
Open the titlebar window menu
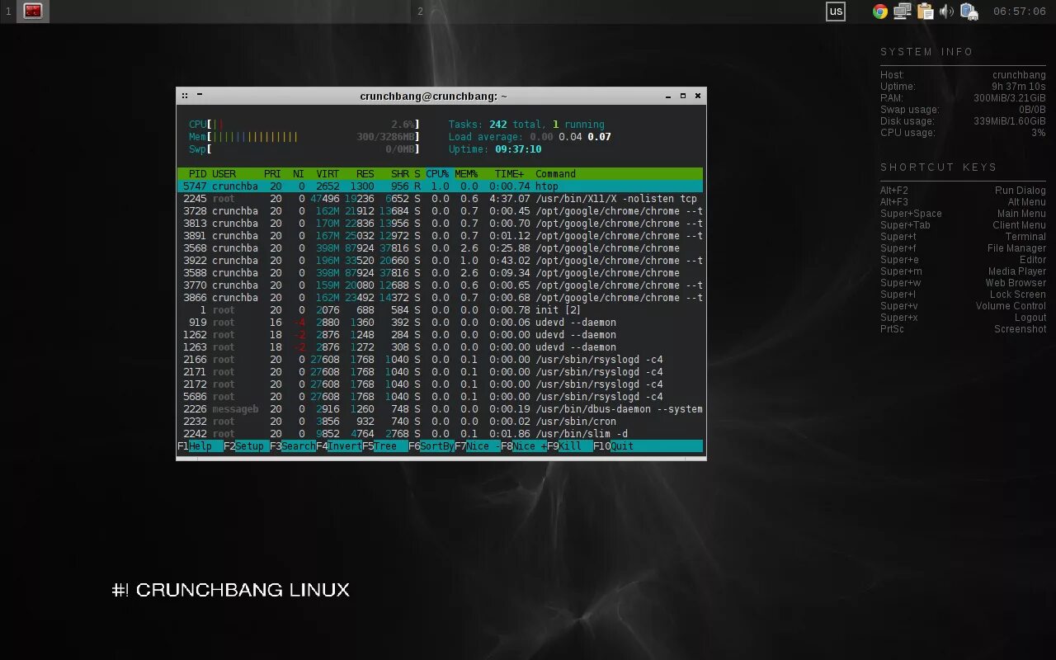click(x=185, y=96)
